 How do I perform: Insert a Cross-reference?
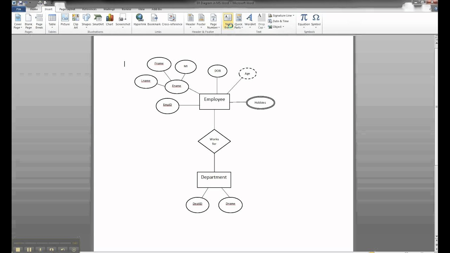(x=172, y=20)
